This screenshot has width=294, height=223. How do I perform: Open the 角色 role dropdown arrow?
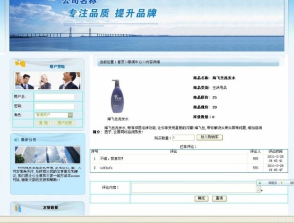70,115
